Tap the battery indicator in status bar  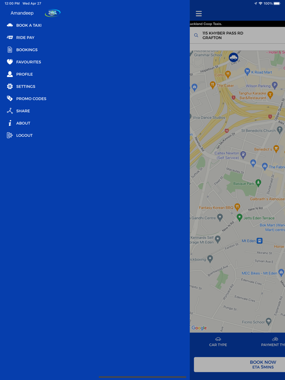tap(277, 3)
